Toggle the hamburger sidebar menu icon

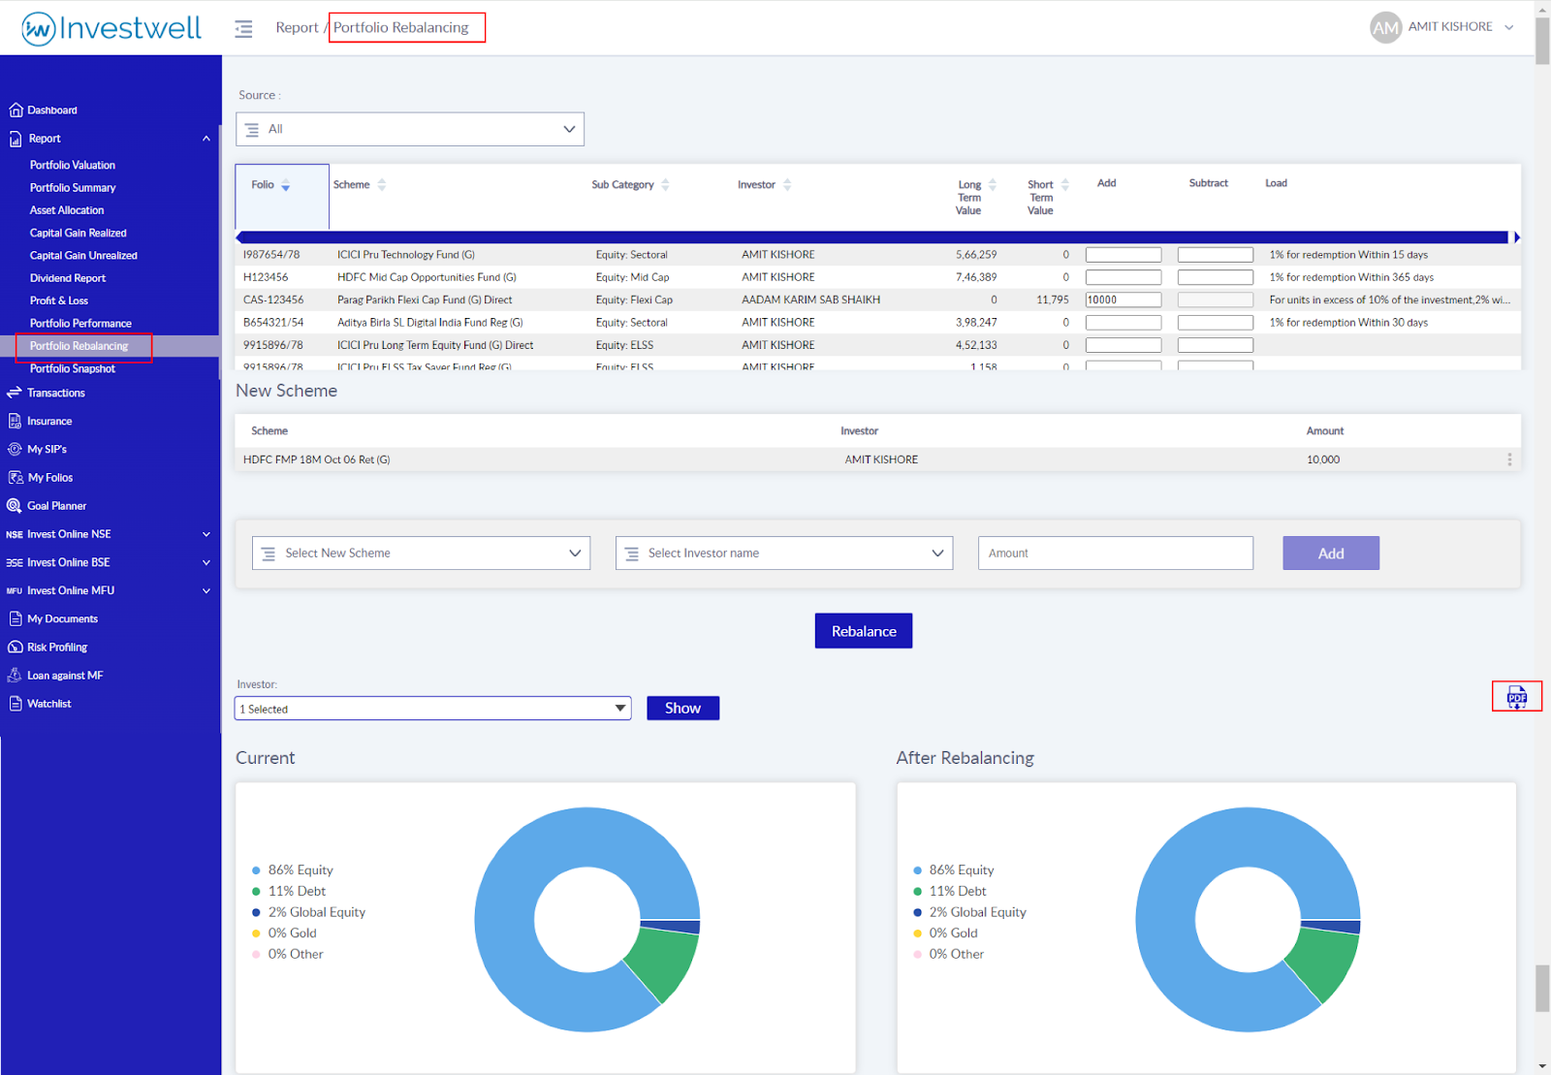(243, 29)
